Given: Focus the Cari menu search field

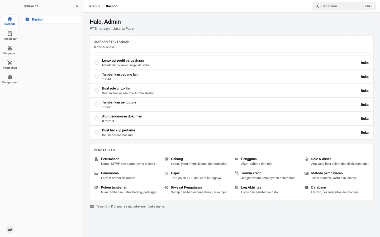Looking at the screenshot, I should coord(344,6).
